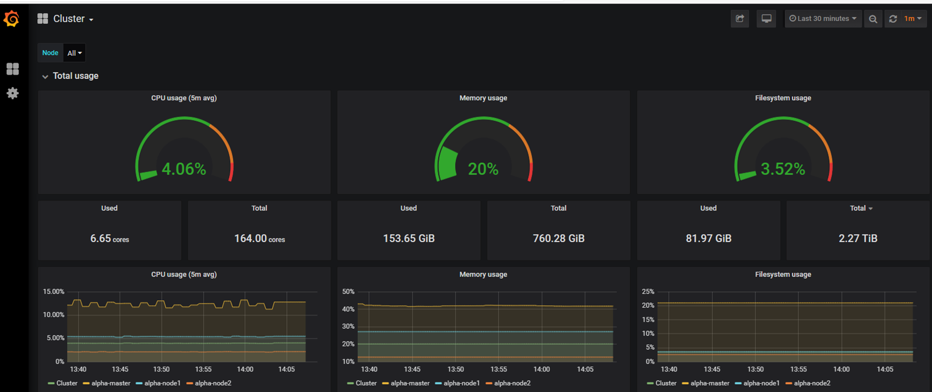Click the 3.52% filesystem gauge value
The width and height of the screenshot is (932, 392).
pyautogui.click(x=783, y=169)
